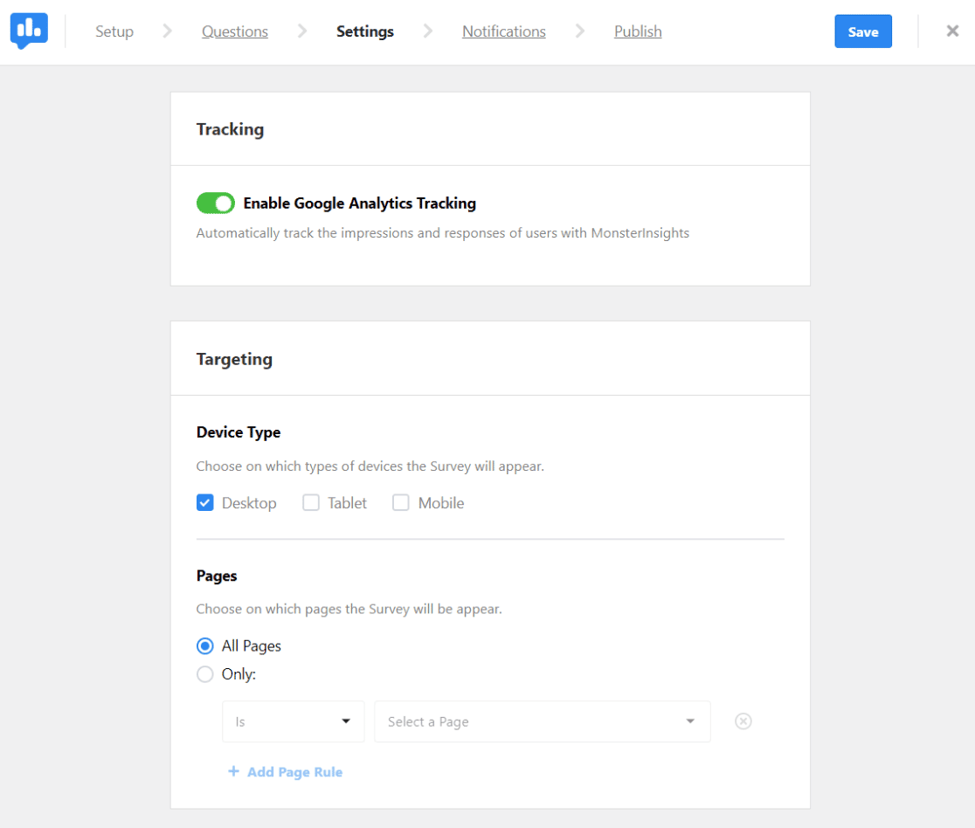The image size is (975, 828).
Task: Click the UserFeedback plugin logo
Action: click(x=29, y=31)
